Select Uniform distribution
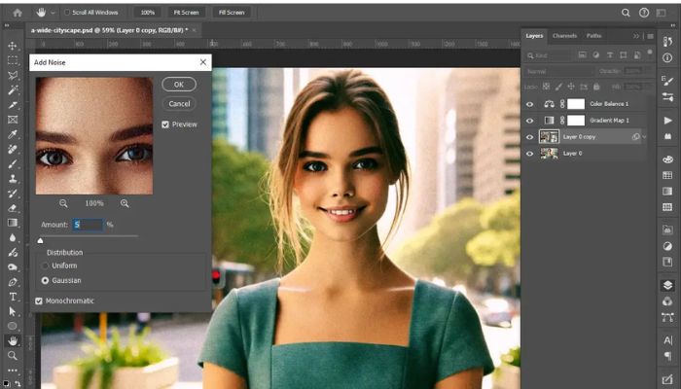The height and width of the screenshot is (389, 681). (x=45, y=265)
